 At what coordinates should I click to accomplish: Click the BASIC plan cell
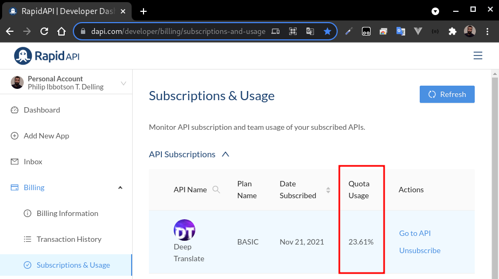[x=248, y=242]
